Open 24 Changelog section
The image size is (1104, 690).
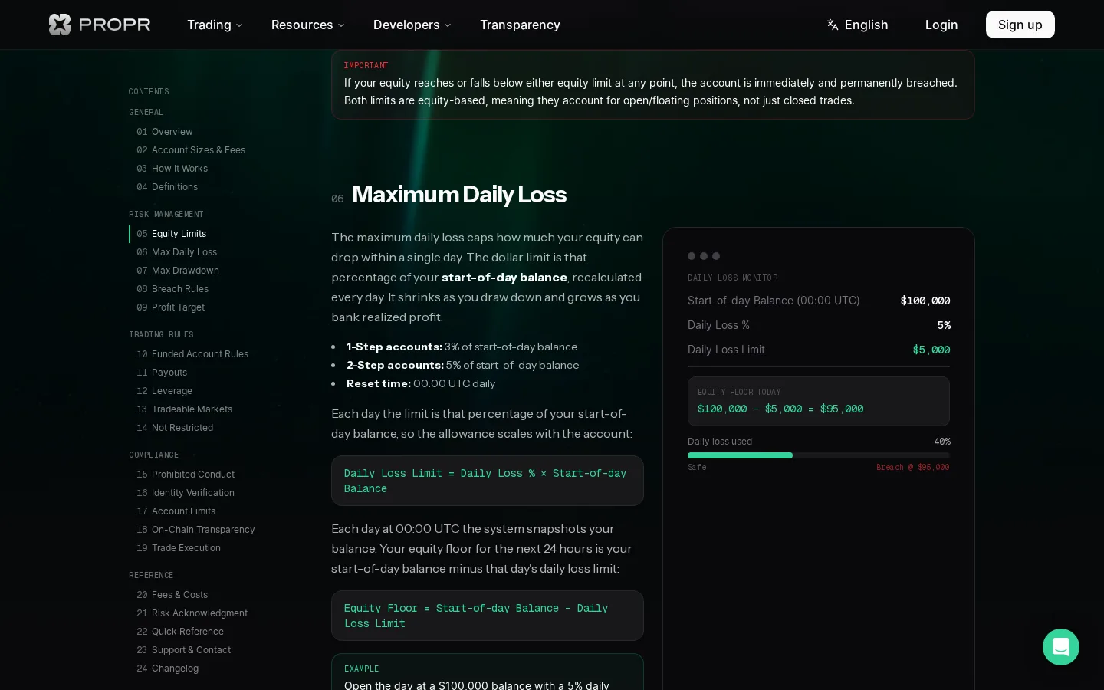168,669
